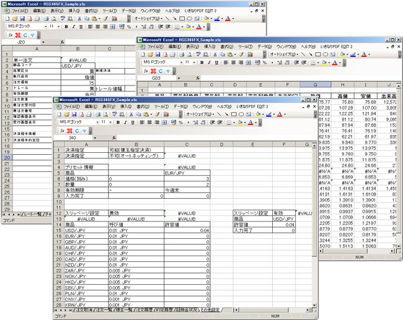
Task: Open the MS Pゴシック font dropdown in the front I40 window
Action: pos(97,123)
